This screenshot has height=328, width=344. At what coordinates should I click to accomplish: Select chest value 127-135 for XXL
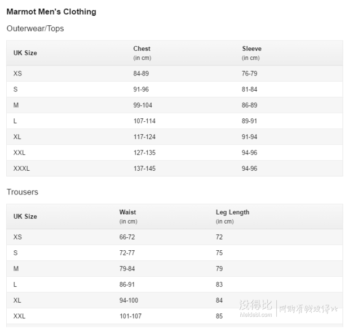click(144, 153)
